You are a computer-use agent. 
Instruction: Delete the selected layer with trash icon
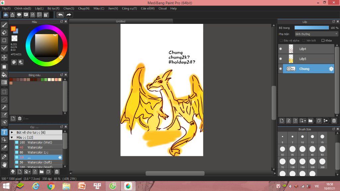tap(334, 121)
